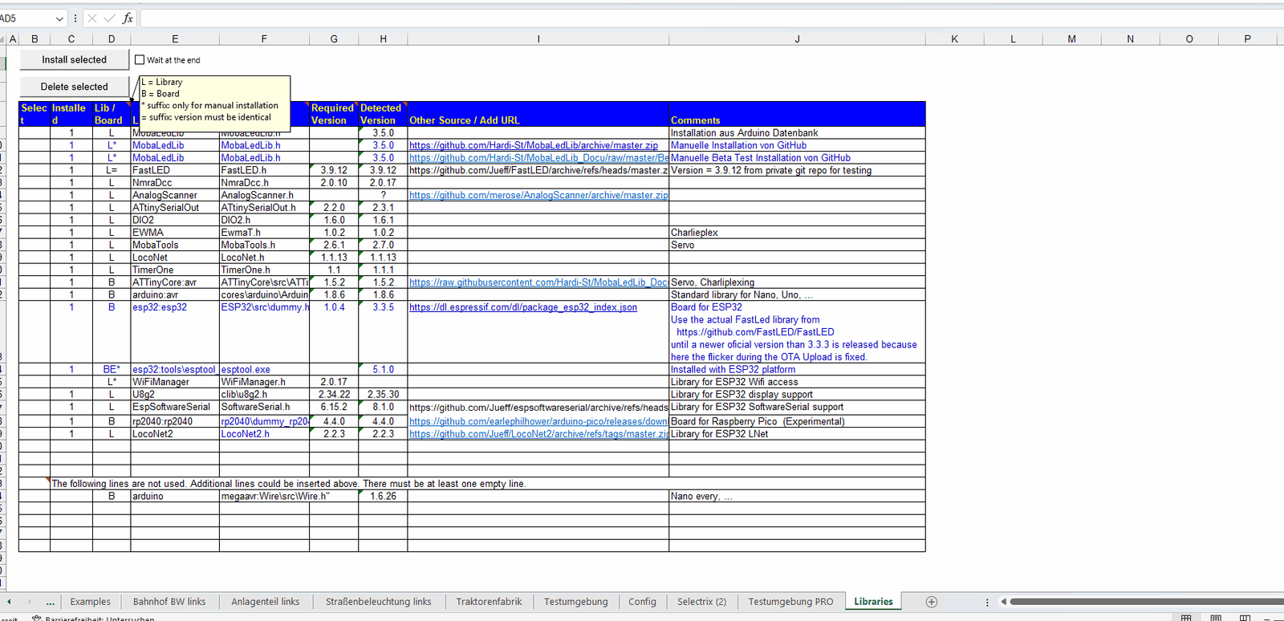This screenshot has height=621, width=1284.
Task: Enable the 'Wait at the end' checkbox
Action: [140, 59]
